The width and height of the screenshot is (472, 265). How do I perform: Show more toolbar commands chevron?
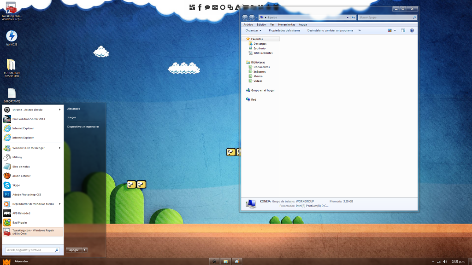pyautogui.click(x=360, y=30)
